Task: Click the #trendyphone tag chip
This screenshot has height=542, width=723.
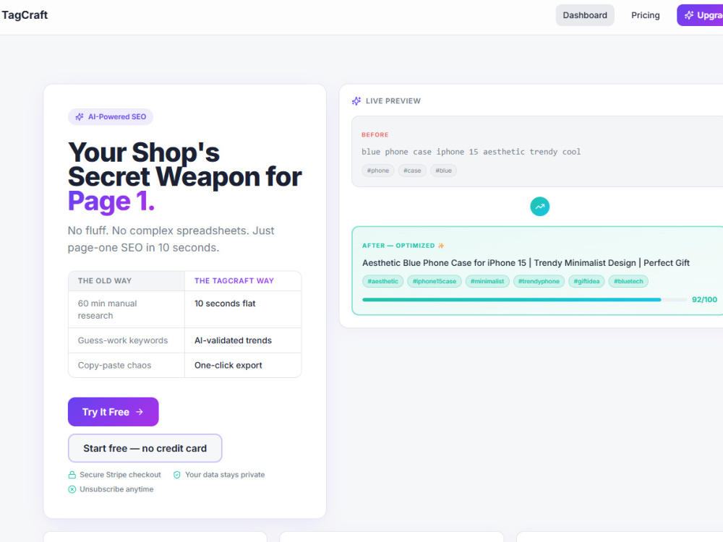Action: (539, 281)
